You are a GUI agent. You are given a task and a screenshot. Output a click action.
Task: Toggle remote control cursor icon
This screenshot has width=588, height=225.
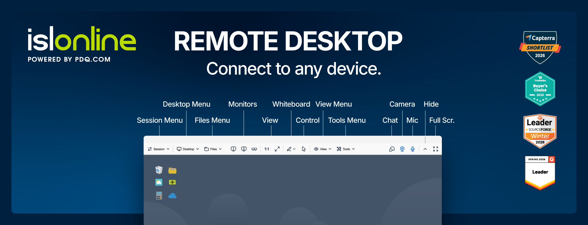304,149
